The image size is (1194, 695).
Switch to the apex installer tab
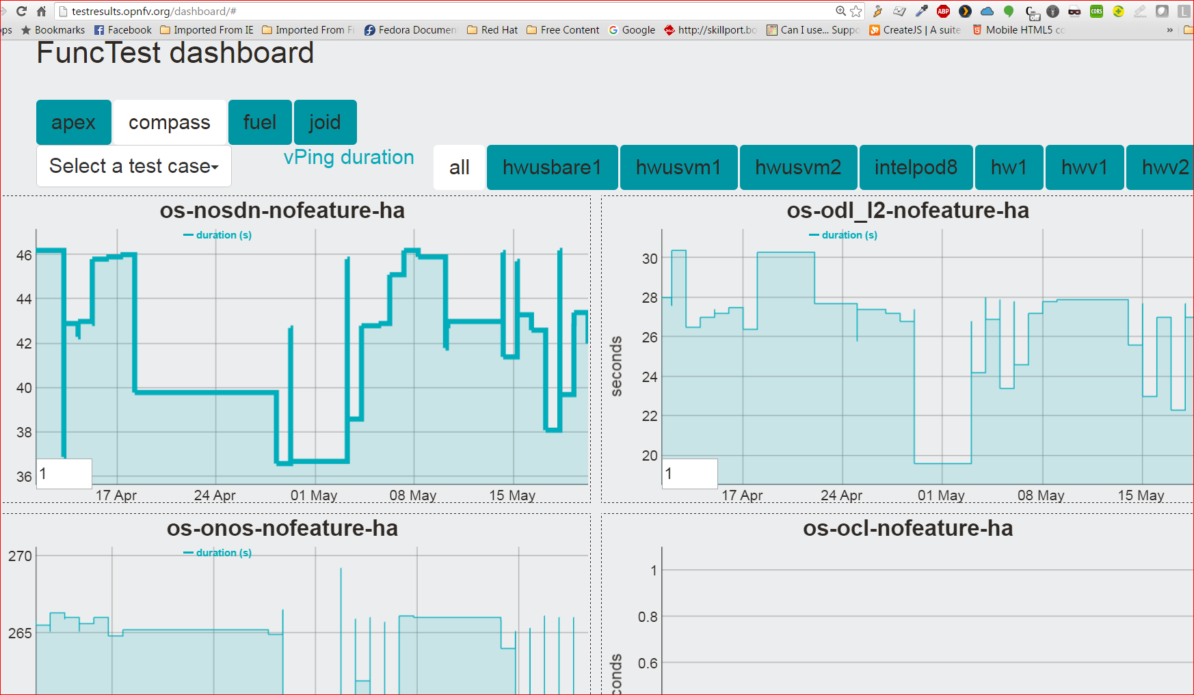[x=73, y=122]
